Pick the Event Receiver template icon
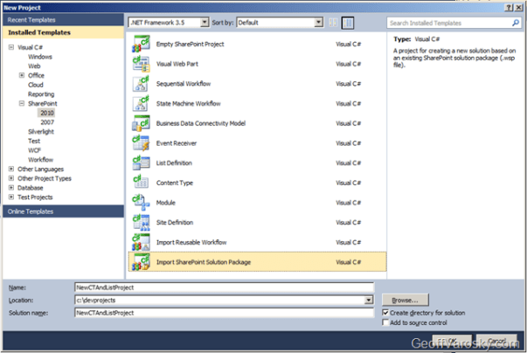The width and height of the screenshot is (527, 353). tap(140, 143)
